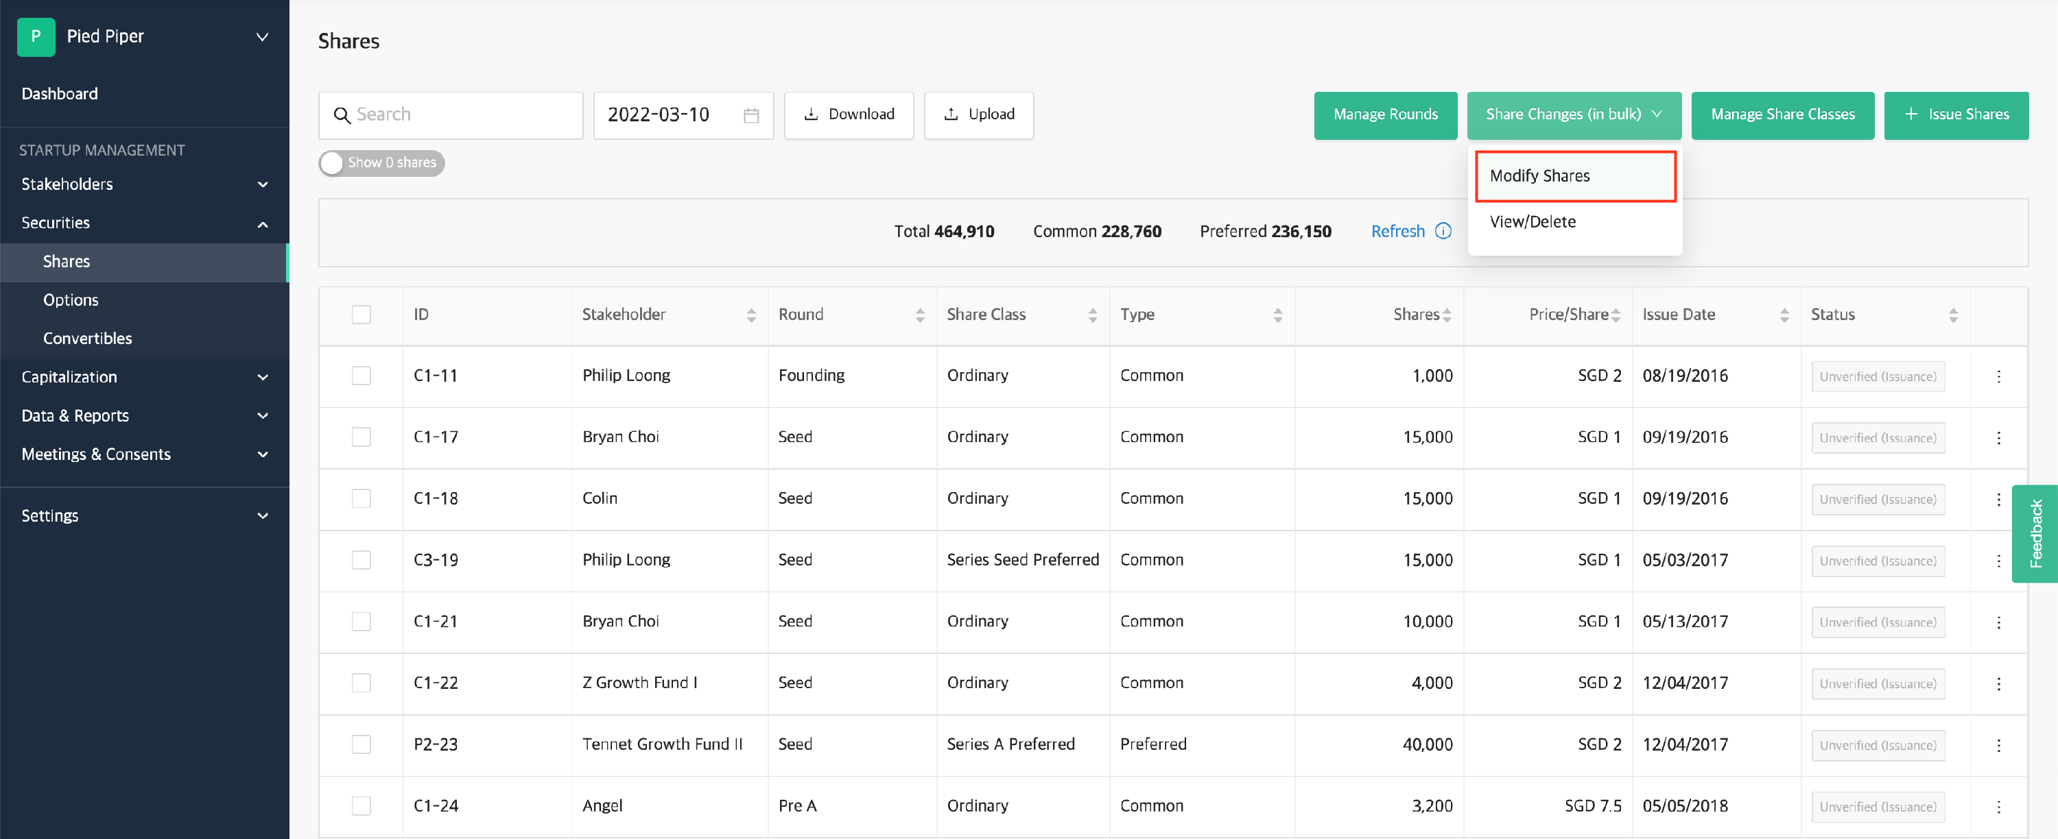Open Manage Share Classes
The width and height of the screenshot is (2058, 839).
click(1782, 115)
